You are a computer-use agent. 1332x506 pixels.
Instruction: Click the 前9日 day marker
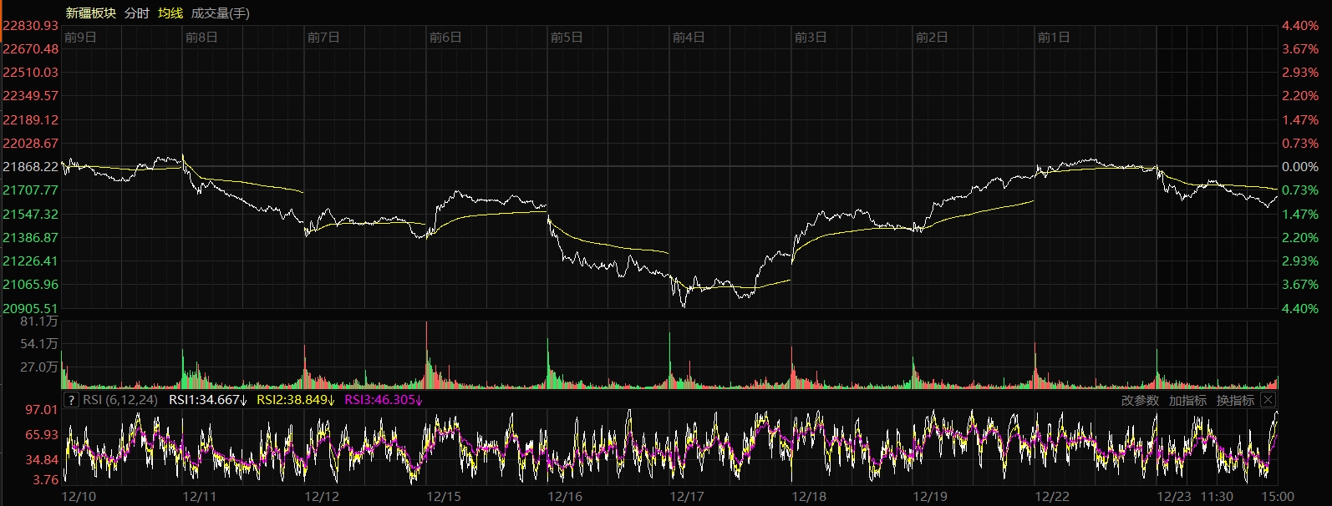[x=80, y=38]
